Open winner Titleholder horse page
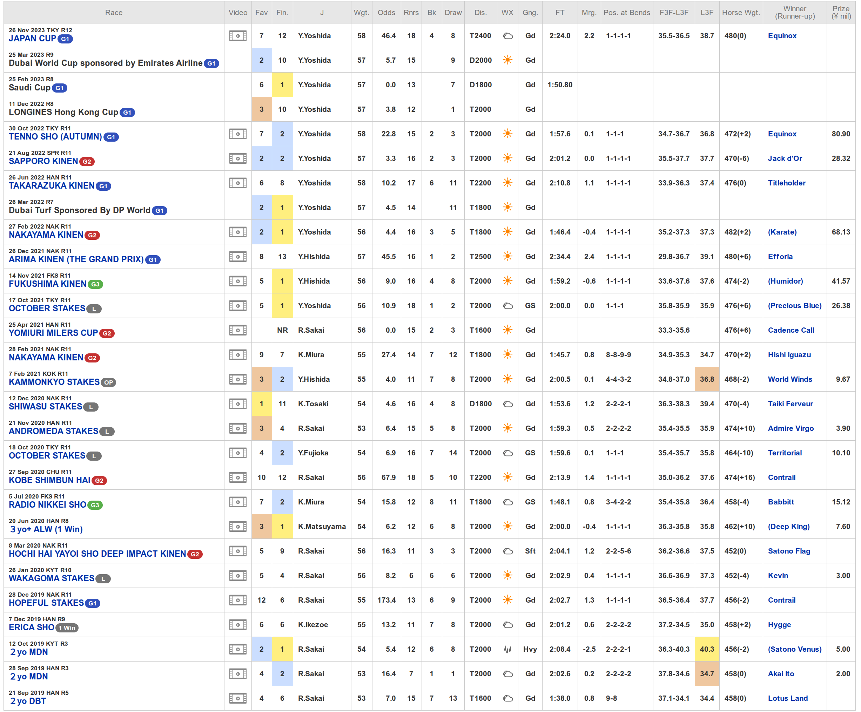Image resolution: width=861 pixels, height=712 pixels. pos(786,183)
